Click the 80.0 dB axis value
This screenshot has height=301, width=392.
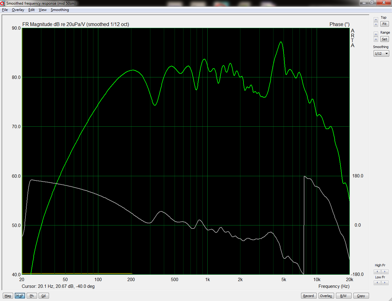pos(16,77)
